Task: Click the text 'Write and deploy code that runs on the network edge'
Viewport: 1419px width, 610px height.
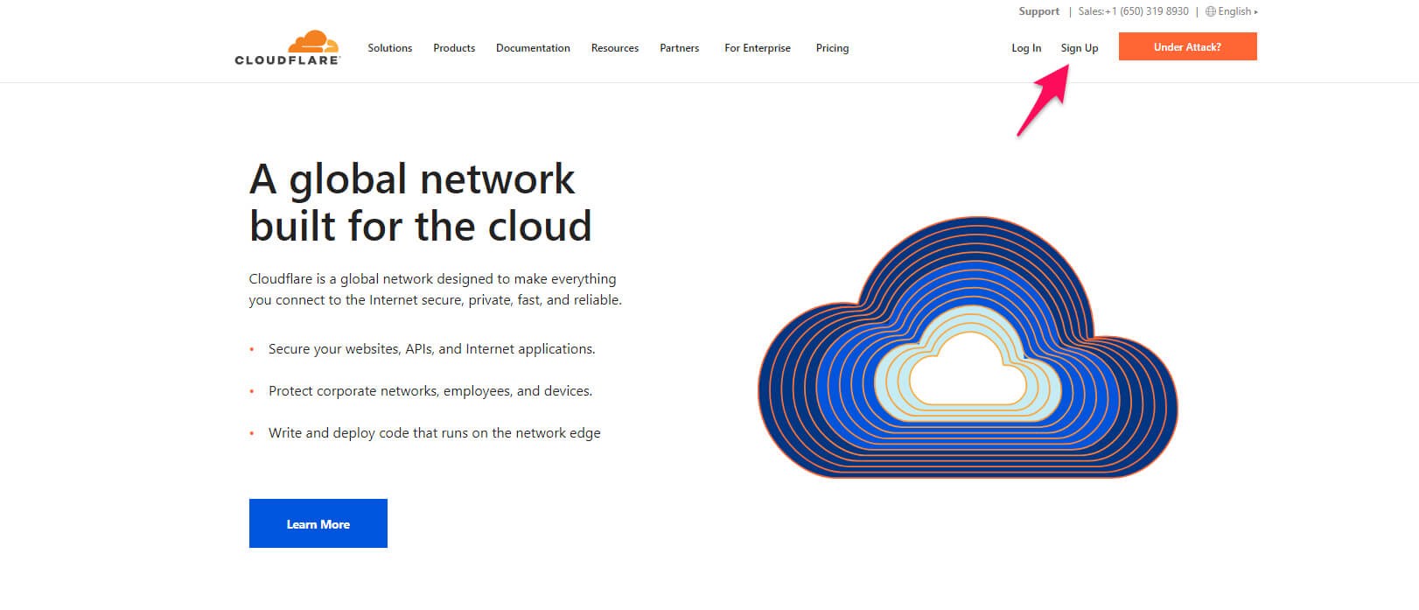Action: (435, 432)
